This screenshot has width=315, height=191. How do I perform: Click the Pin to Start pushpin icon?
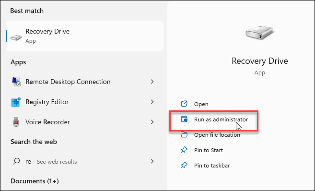tap(184, 150)
